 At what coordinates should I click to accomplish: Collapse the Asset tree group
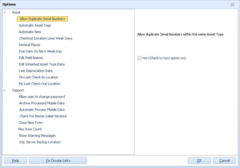pos(4,12)
